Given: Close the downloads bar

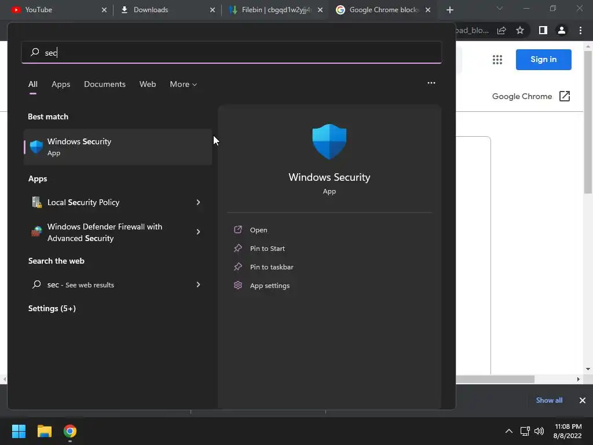Looking at the screenshot, I should (x=583, y=400).
